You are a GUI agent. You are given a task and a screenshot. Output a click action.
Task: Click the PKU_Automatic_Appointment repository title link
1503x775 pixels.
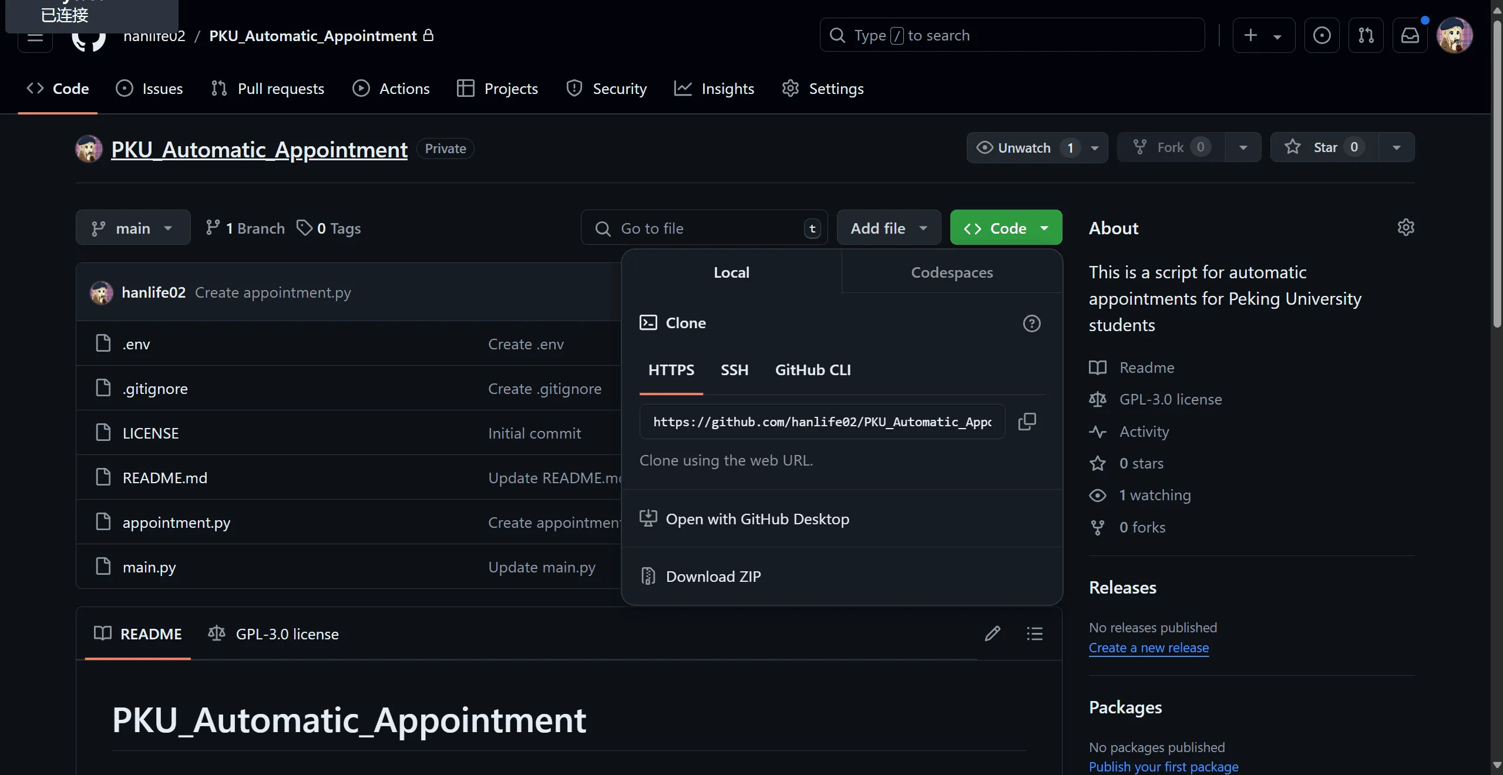259,149
